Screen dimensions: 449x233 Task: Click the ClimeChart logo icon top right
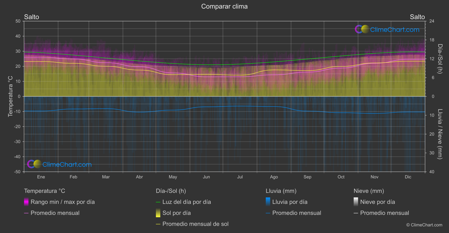coord(362,29)
